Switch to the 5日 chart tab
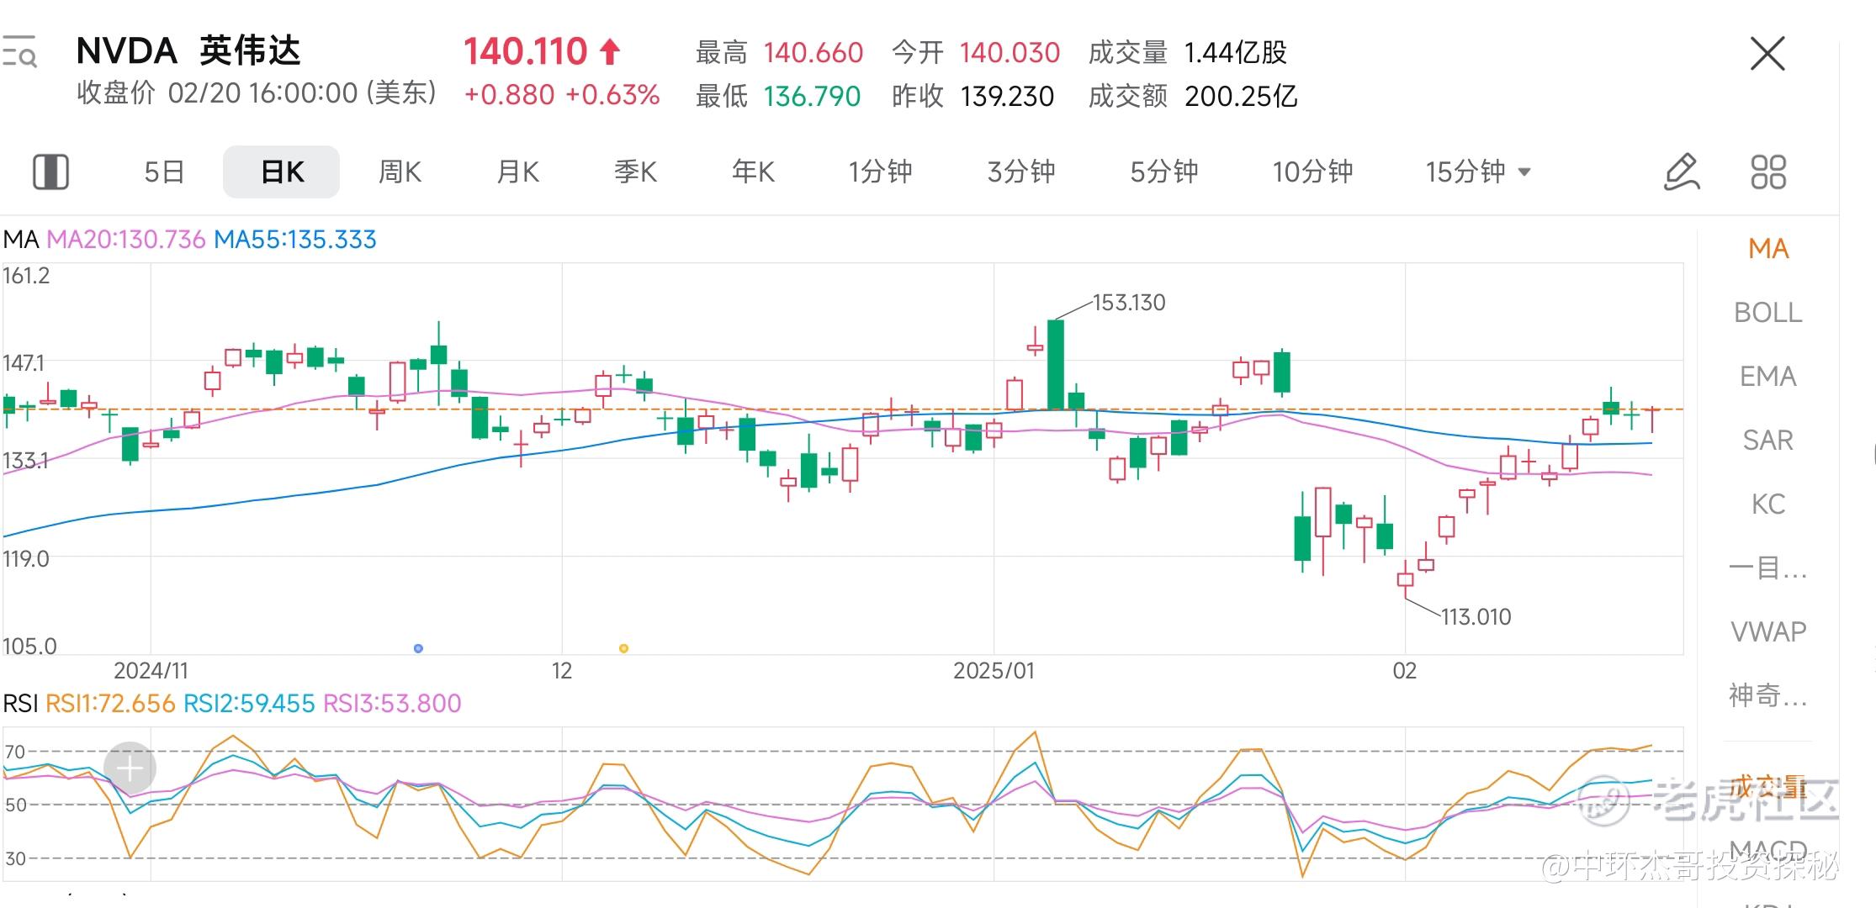Image resolution: width=1876 pixels, height=908 pixels. [x=164, y=172]
